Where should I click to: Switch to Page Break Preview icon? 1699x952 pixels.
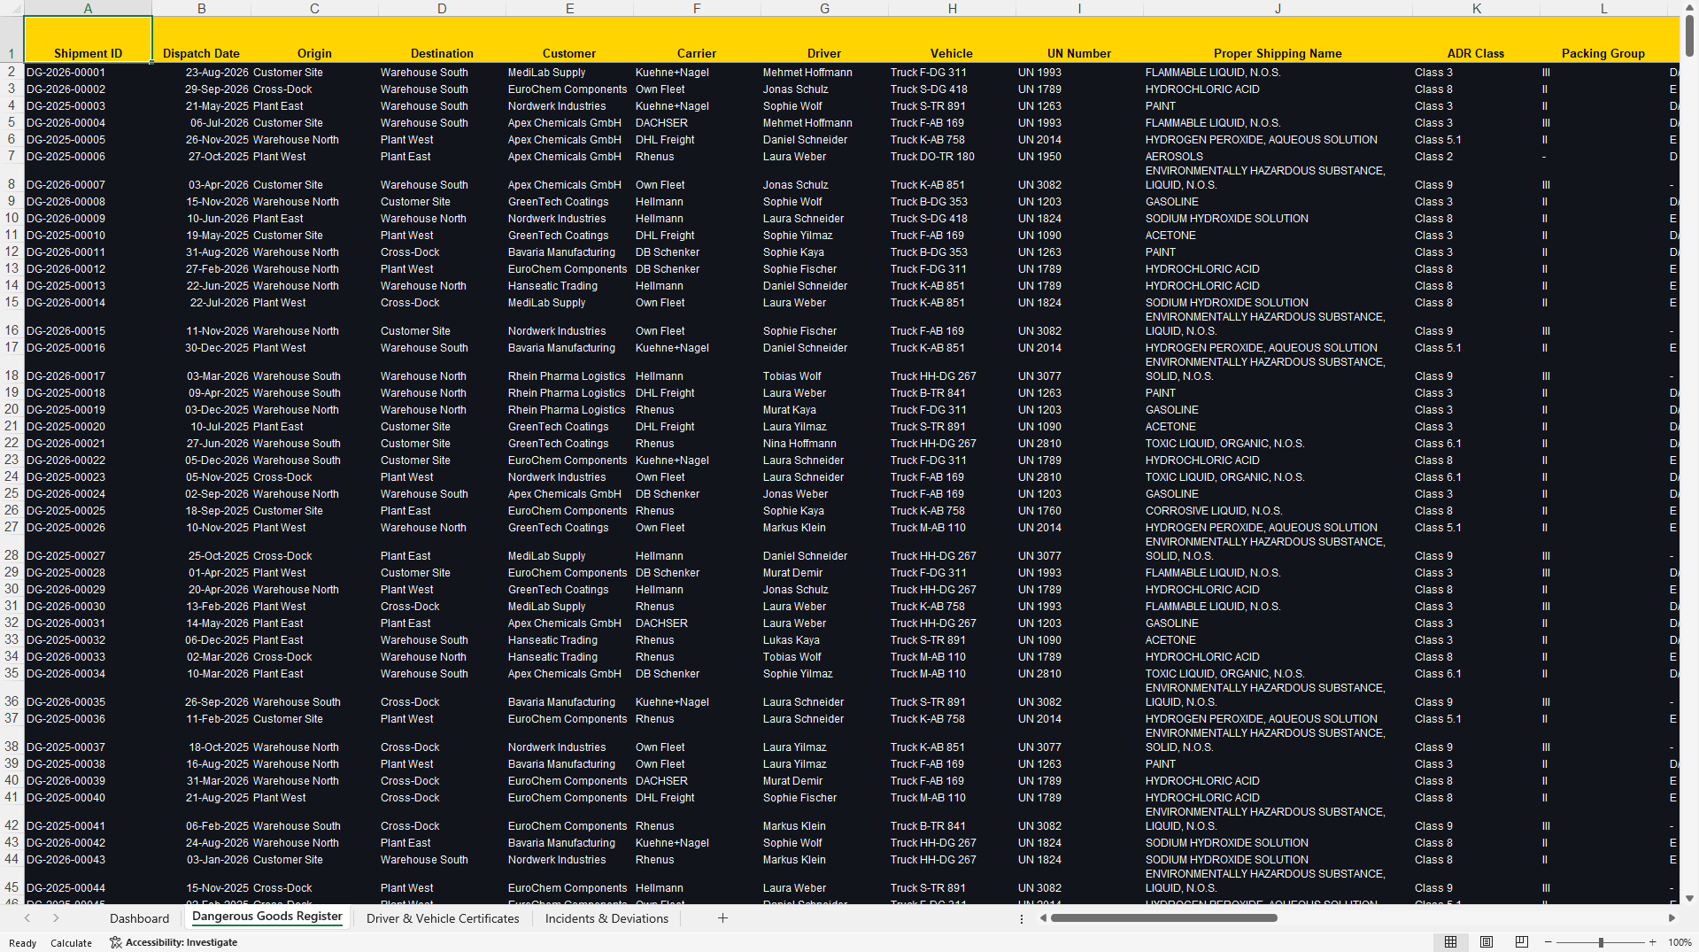click(x=1522, y=942)
